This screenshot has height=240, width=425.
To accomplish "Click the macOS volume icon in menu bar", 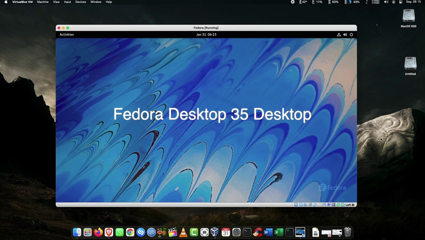I will point(386,2).
